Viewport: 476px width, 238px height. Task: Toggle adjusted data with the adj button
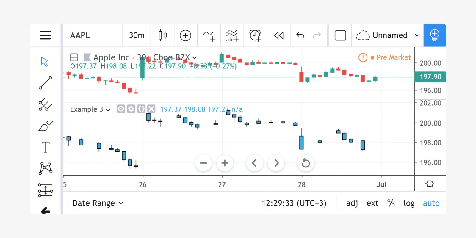[x=352, y=203]
